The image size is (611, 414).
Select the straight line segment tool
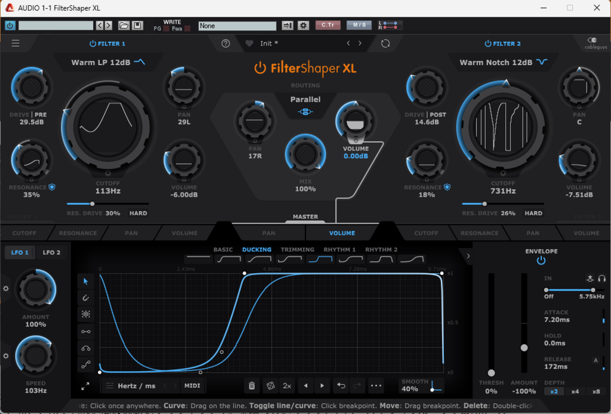[86, 332]
